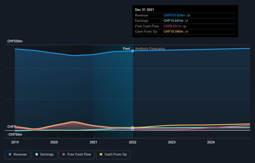This screenshot has width=255, height=163.
Task: Click the orange Cash From Op legend dot
Action: [101, 154]
